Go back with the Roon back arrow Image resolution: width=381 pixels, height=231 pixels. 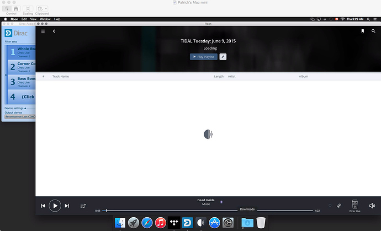point(54,31)
